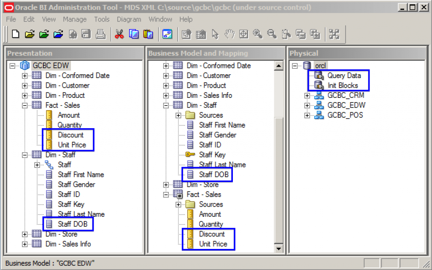Screen dimensions: 432x270
Task: Collapse Dim - Staff in Presentation pane
Action: [25, 155]
